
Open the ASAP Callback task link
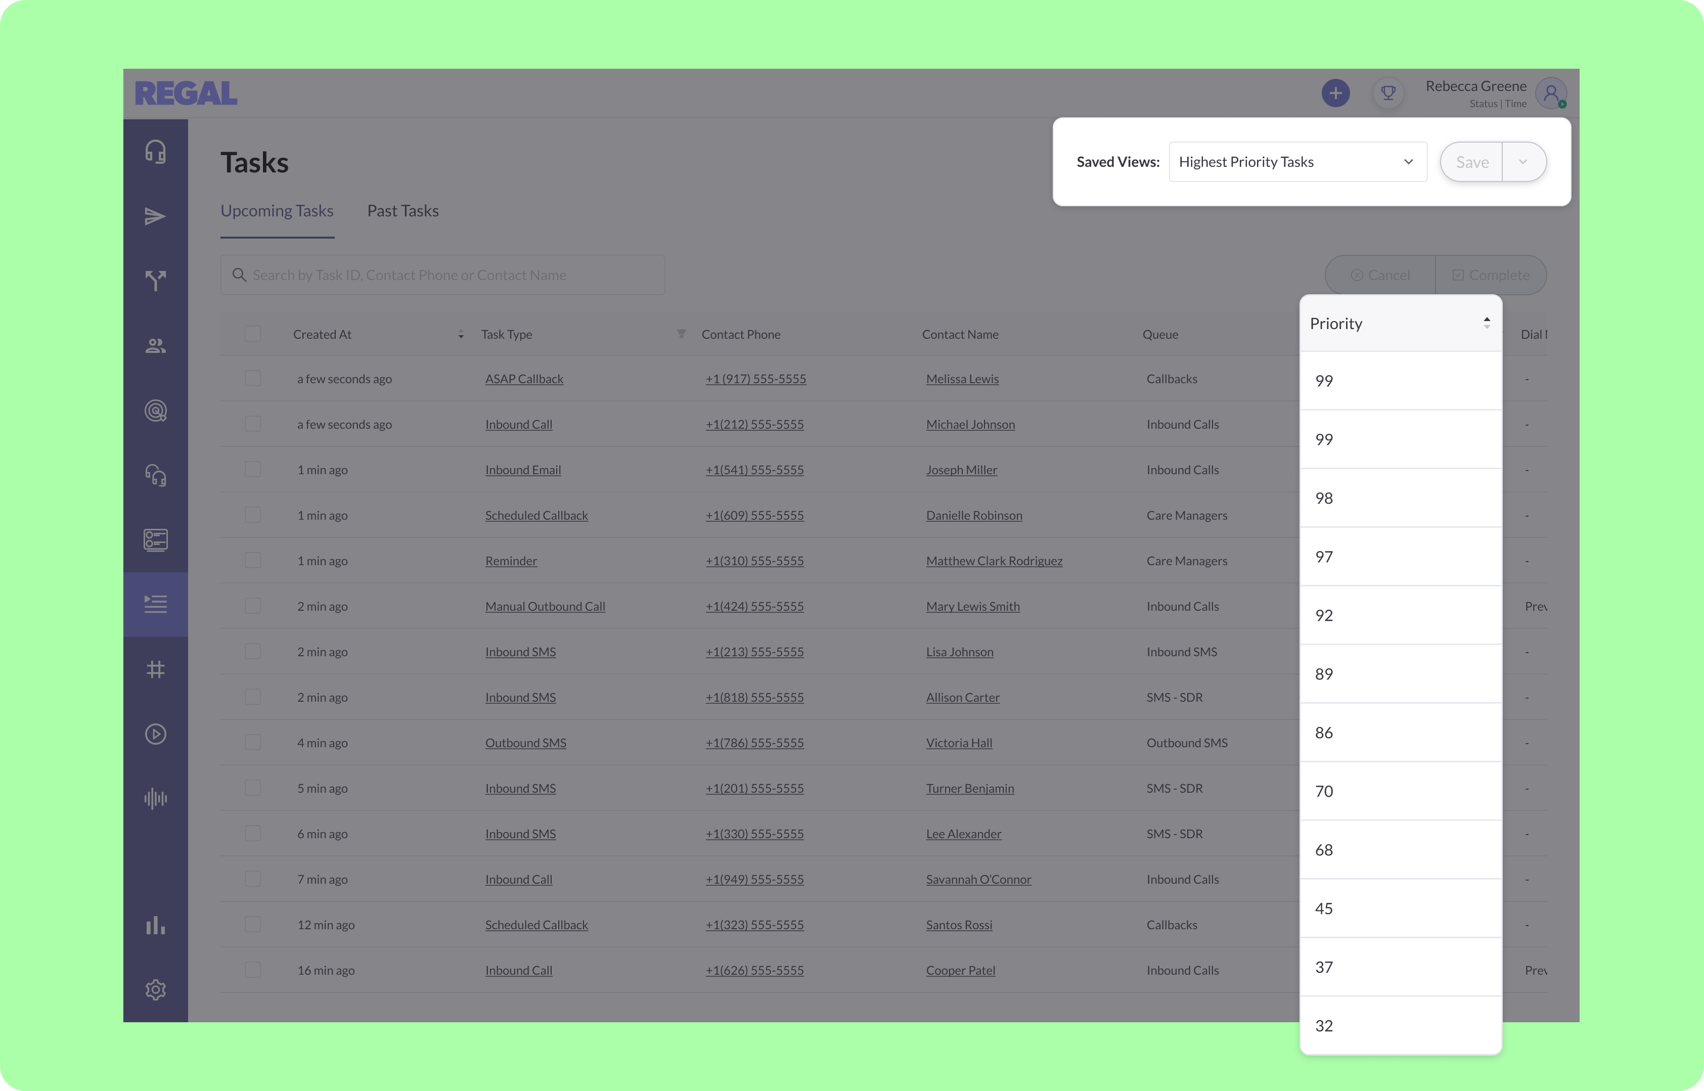(524, 379)
